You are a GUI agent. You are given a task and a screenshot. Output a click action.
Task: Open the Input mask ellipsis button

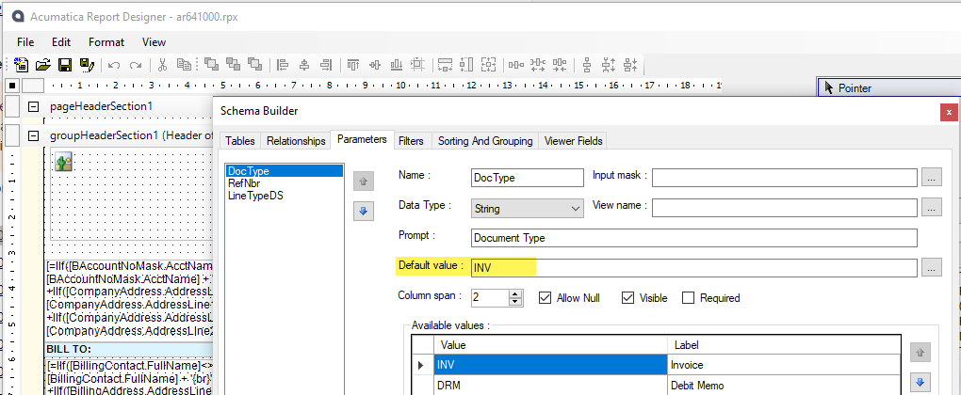pos(931,178)
